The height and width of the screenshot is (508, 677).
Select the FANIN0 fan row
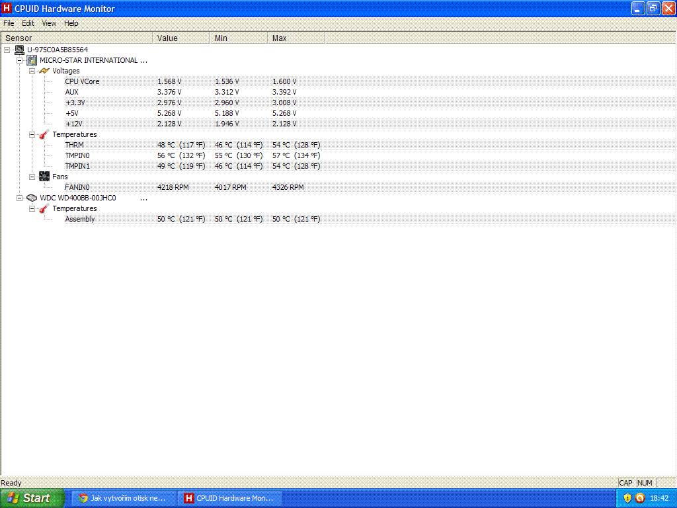[77, 187]
